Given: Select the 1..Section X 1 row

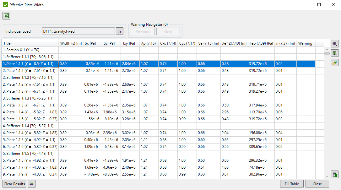Looking at the screenshot, I should (30, 50).
